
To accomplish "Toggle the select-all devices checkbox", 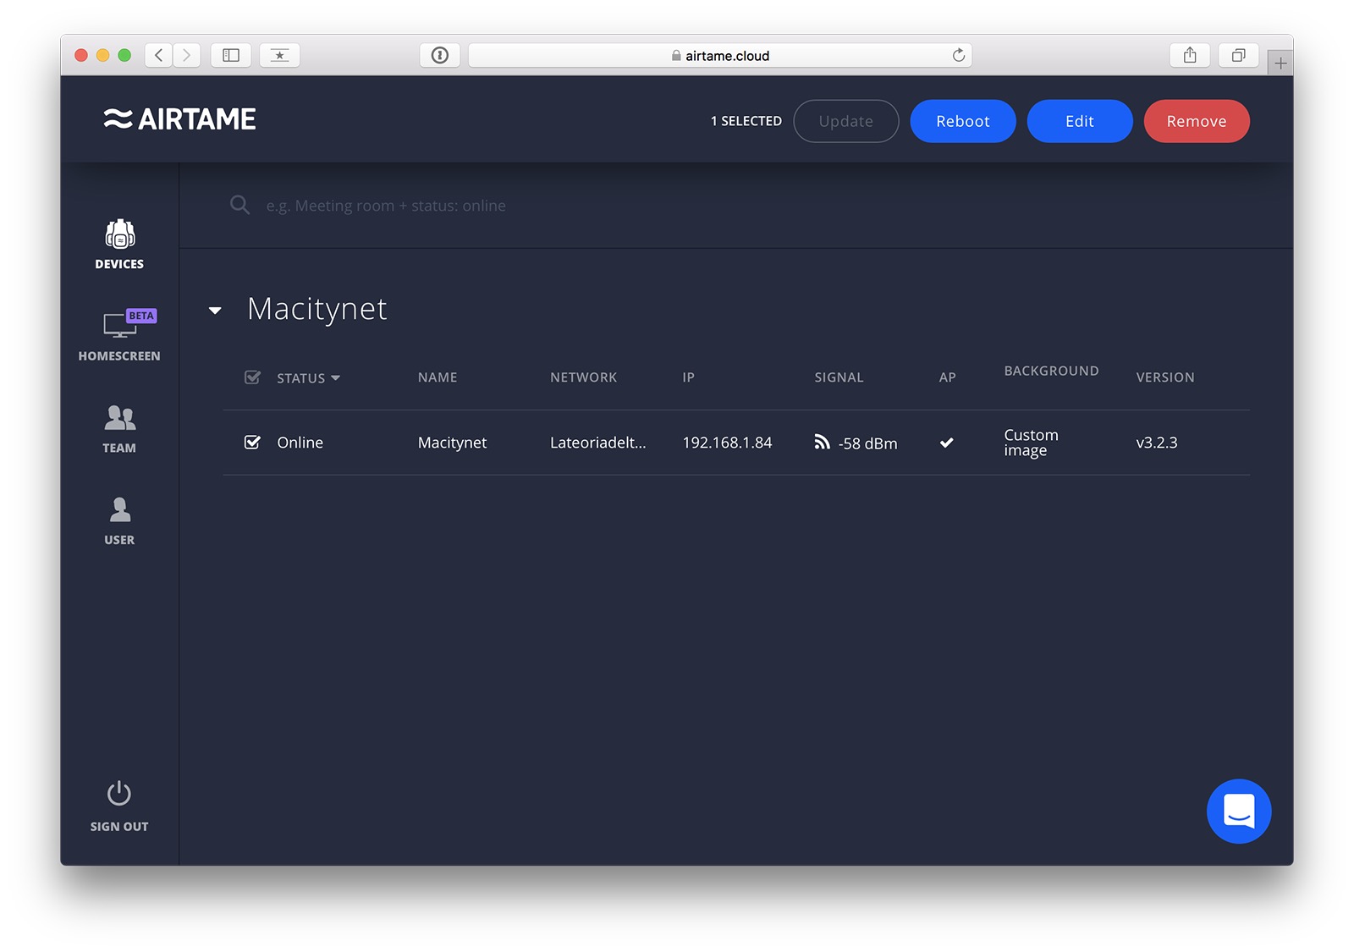I will (252, 377).
